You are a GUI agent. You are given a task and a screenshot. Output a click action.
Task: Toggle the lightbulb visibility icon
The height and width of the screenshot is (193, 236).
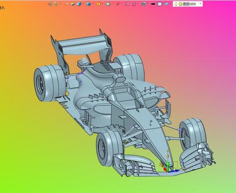point(176,4)
